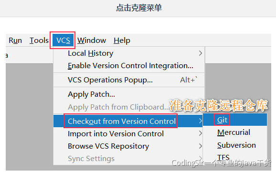
Task: Open the Window menu
Action: [x=92, y=40]
